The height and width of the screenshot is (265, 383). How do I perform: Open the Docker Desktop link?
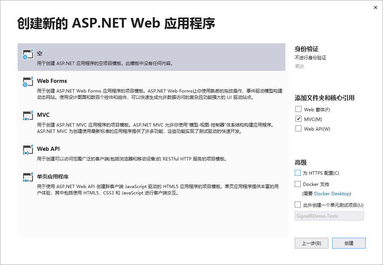(332, 194)
